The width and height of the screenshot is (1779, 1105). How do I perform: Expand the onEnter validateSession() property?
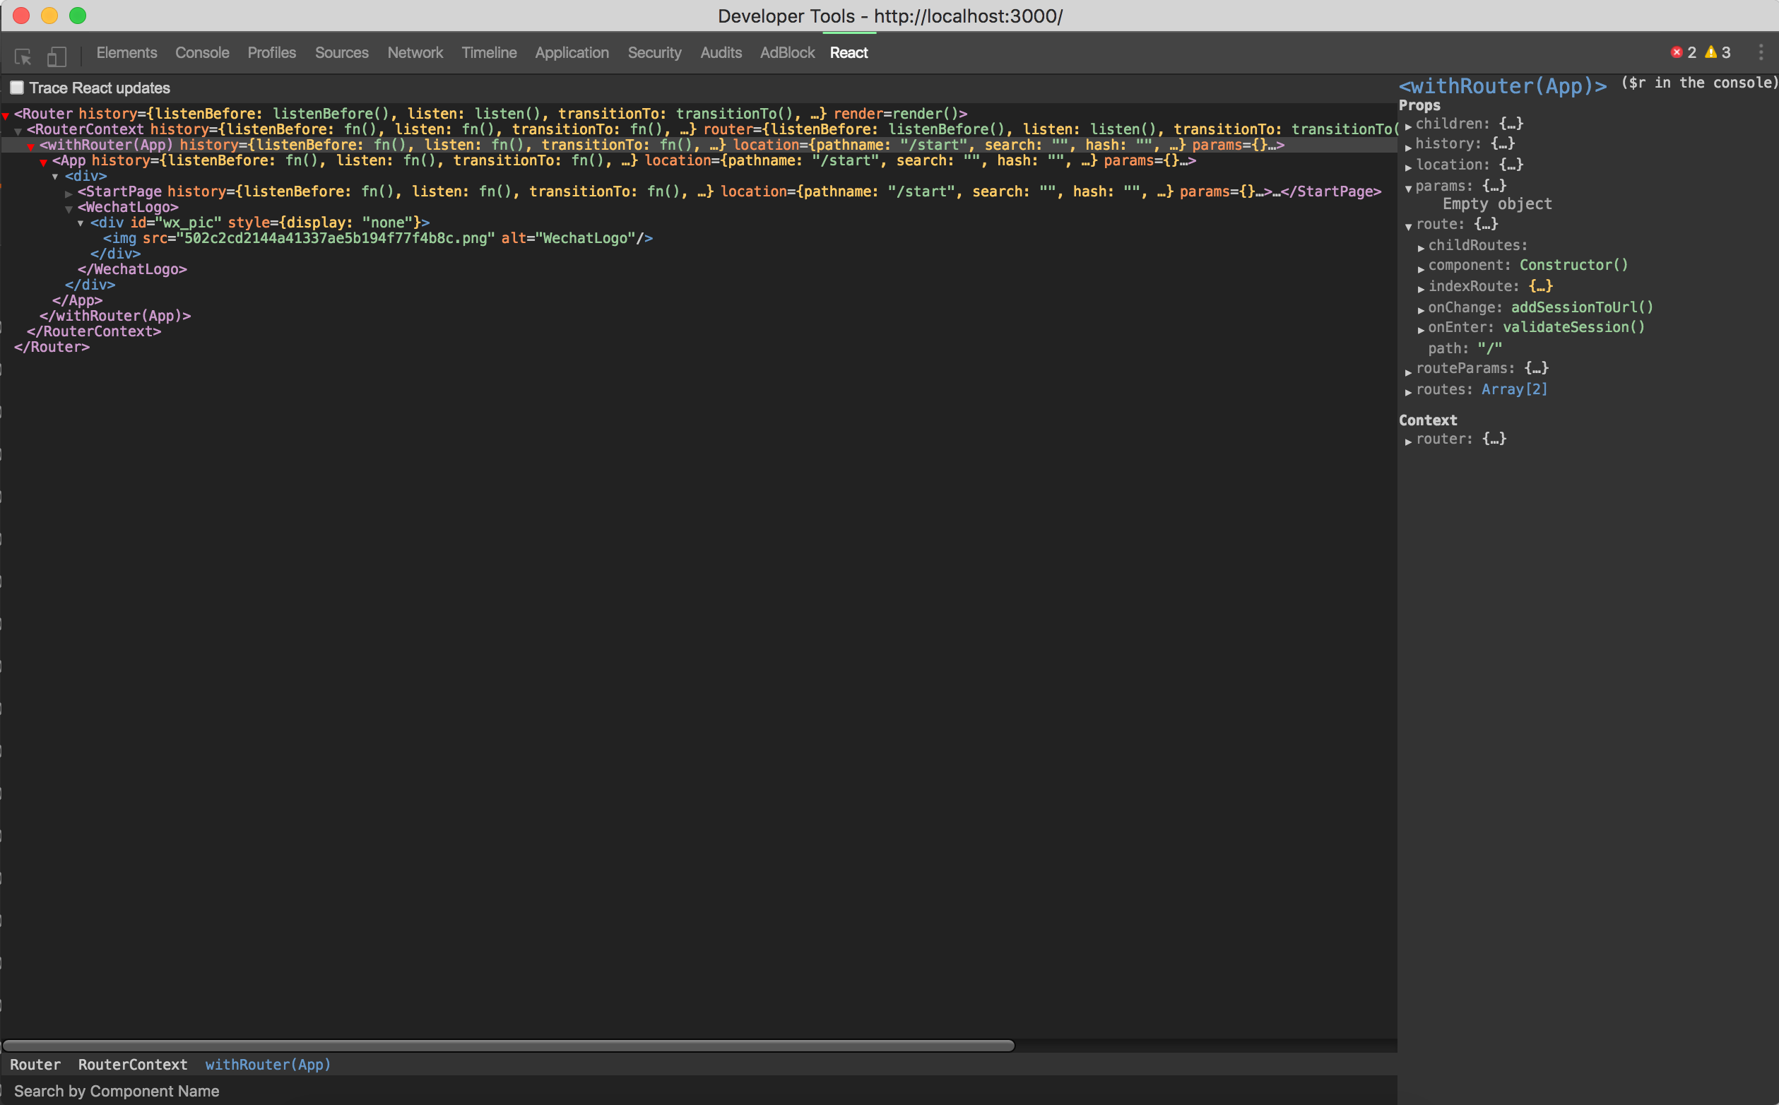tap(1420, 331)
